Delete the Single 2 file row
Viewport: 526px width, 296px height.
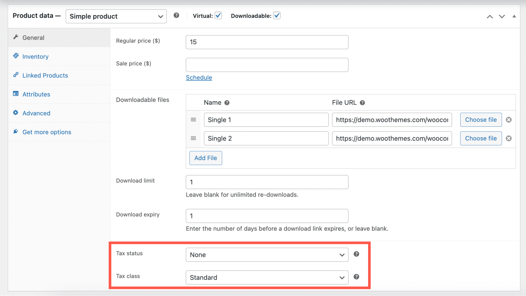point(509,138)
